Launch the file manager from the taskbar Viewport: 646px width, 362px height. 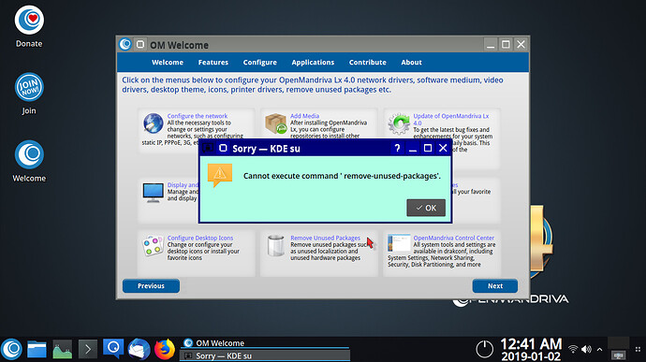(37, 350)
